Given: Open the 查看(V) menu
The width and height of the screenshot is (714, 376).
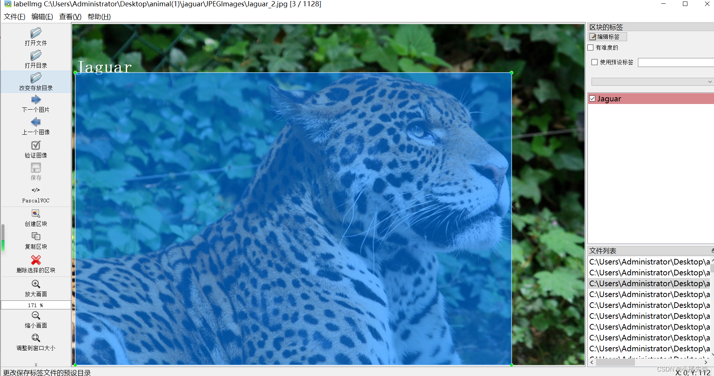Looking at the screenshot, I should coord(70,17).
